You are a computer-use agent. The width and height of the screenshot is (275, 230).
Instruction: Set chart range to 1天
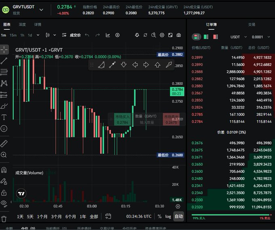(20, 217)
